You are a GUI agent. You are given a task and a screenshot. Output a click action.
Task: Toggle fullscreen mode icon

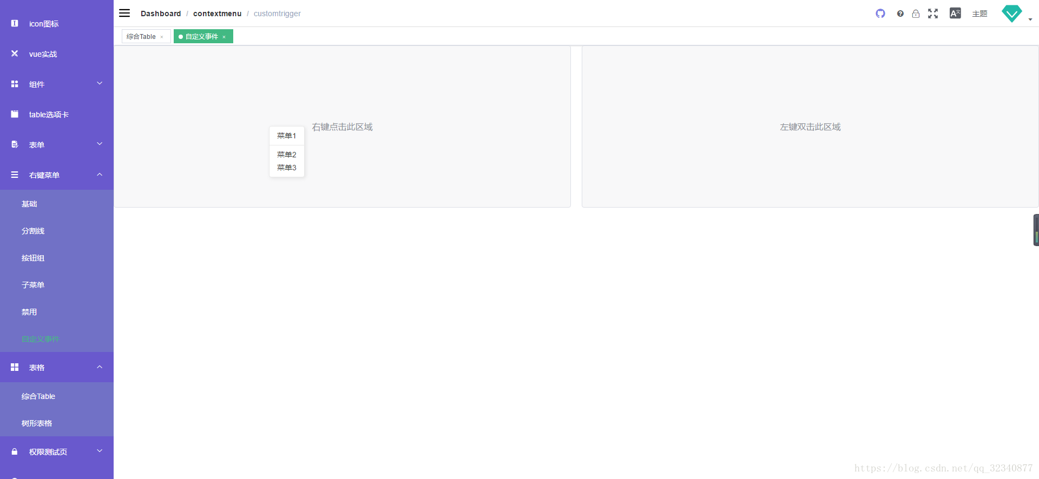(933, 14)
